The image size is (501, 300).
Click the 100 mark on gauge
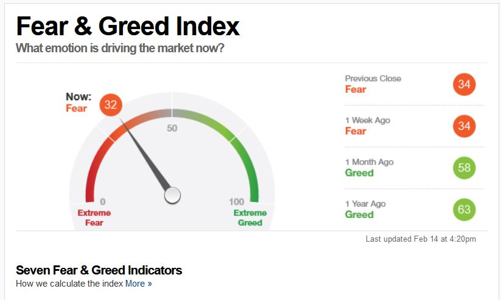[236, 202]
